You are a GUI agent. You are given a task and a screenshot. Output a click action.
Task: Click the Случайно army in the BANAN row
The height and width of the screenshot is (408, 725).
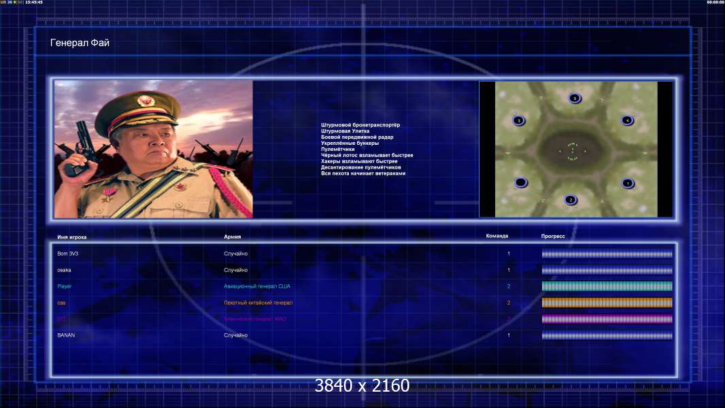click(x=236, y=335)
